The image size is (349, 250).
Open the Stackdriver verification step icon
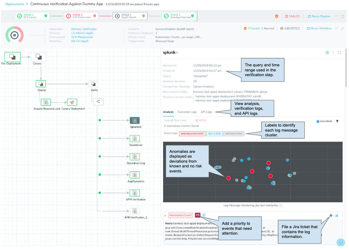(135, 139)
